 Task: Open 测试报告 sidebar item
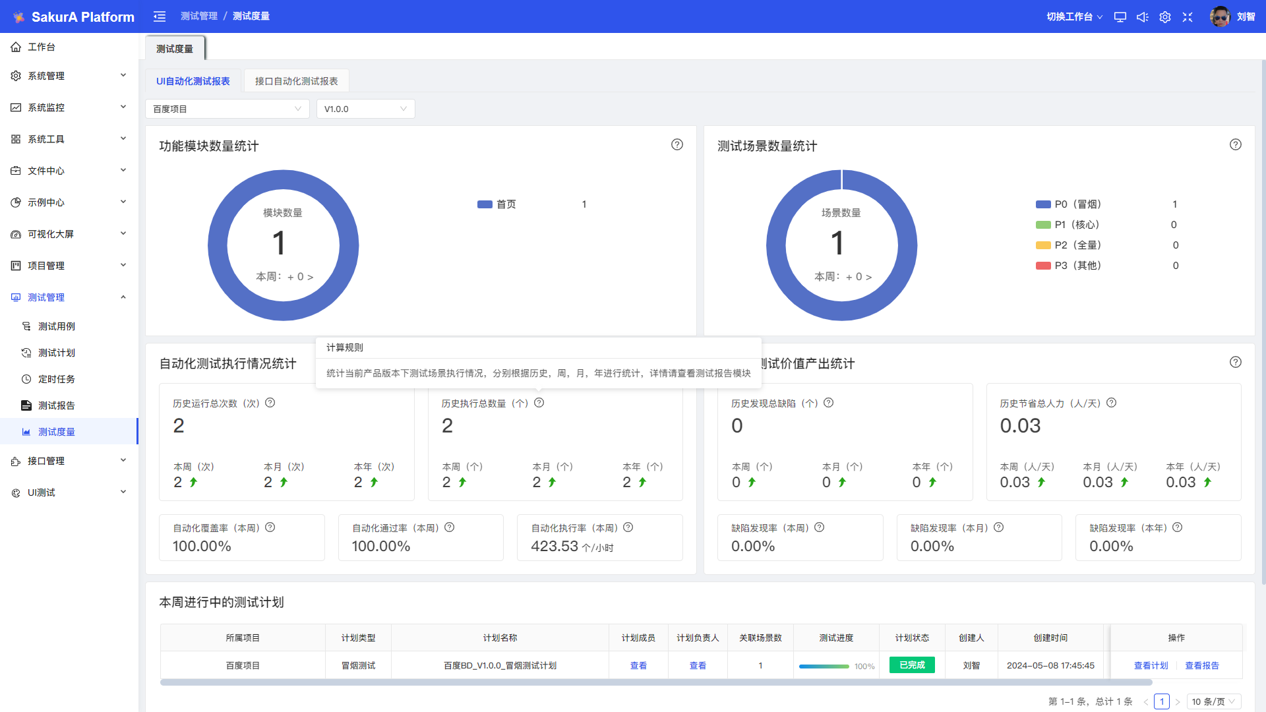[x=69, y=405]
